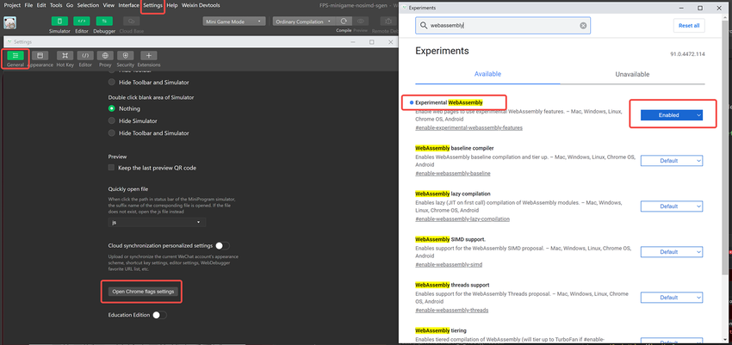
Task: Switch to Proxy settings icon
Action: [105, 56]
